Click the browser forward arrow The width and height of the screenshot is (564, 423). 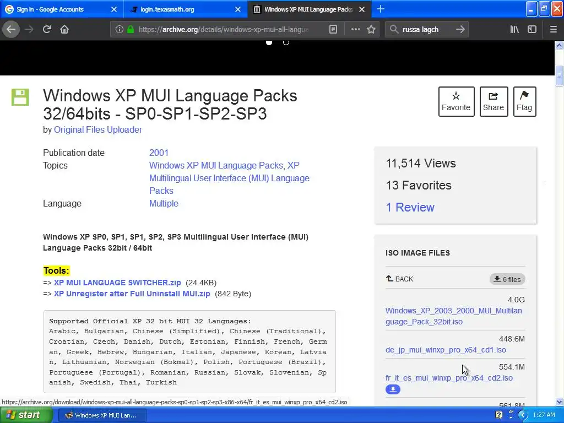point(29,29)
